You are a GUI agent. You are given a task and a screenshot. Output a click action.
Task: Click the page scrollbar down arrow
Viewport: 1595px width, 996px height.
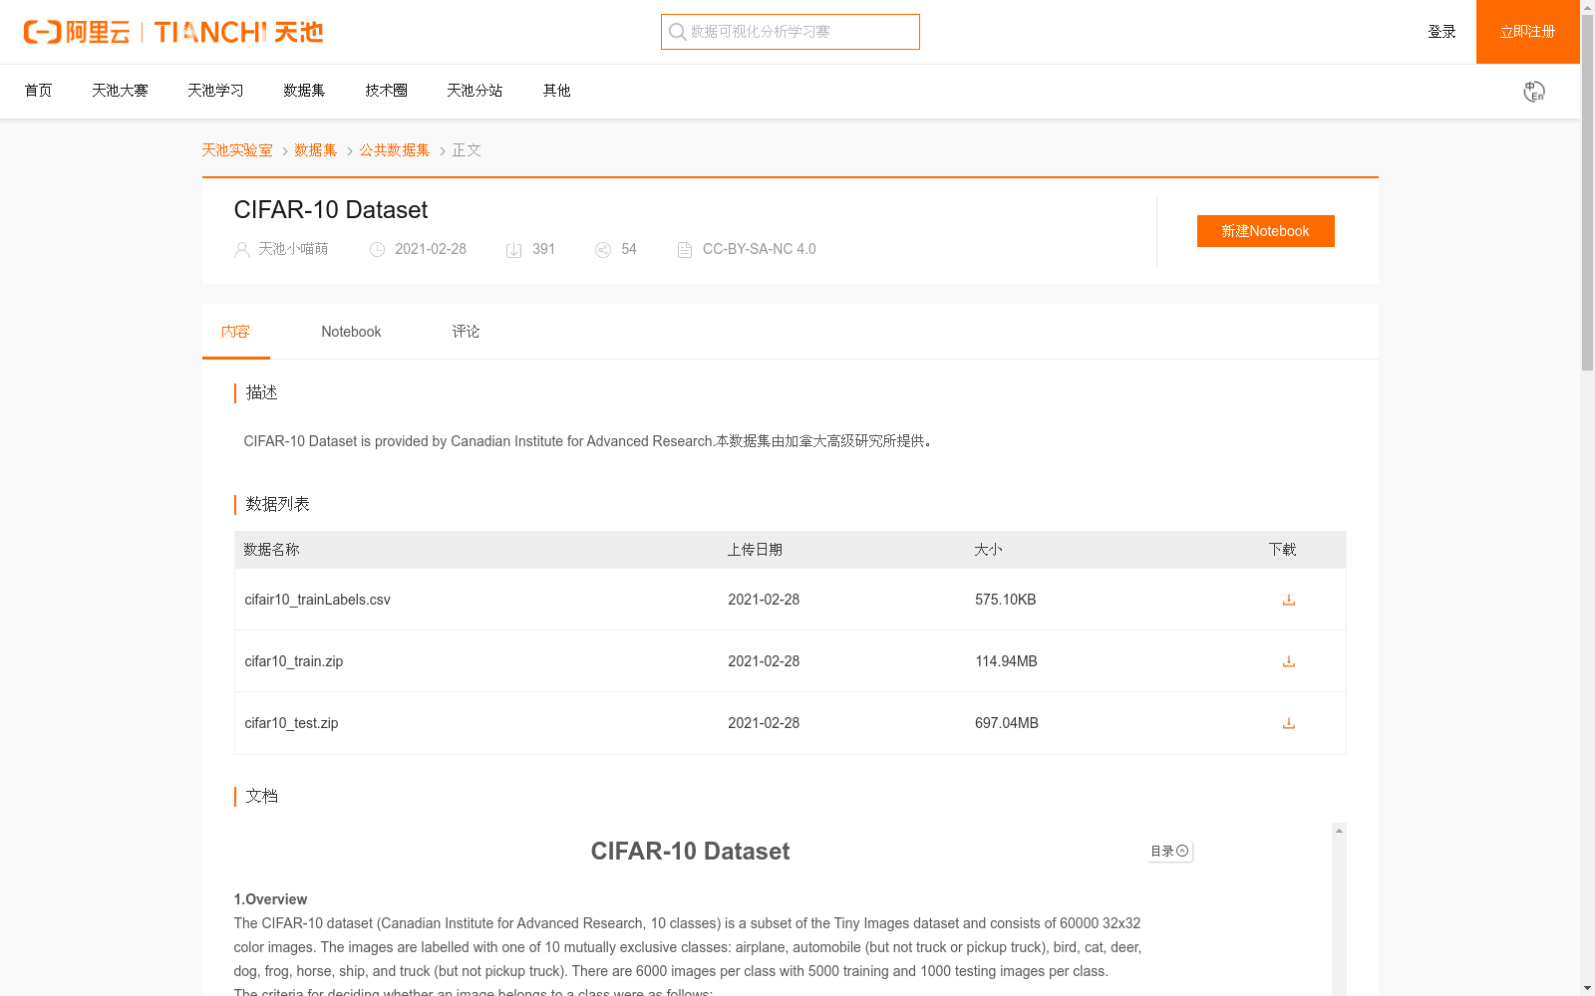tap(1587, 988)
